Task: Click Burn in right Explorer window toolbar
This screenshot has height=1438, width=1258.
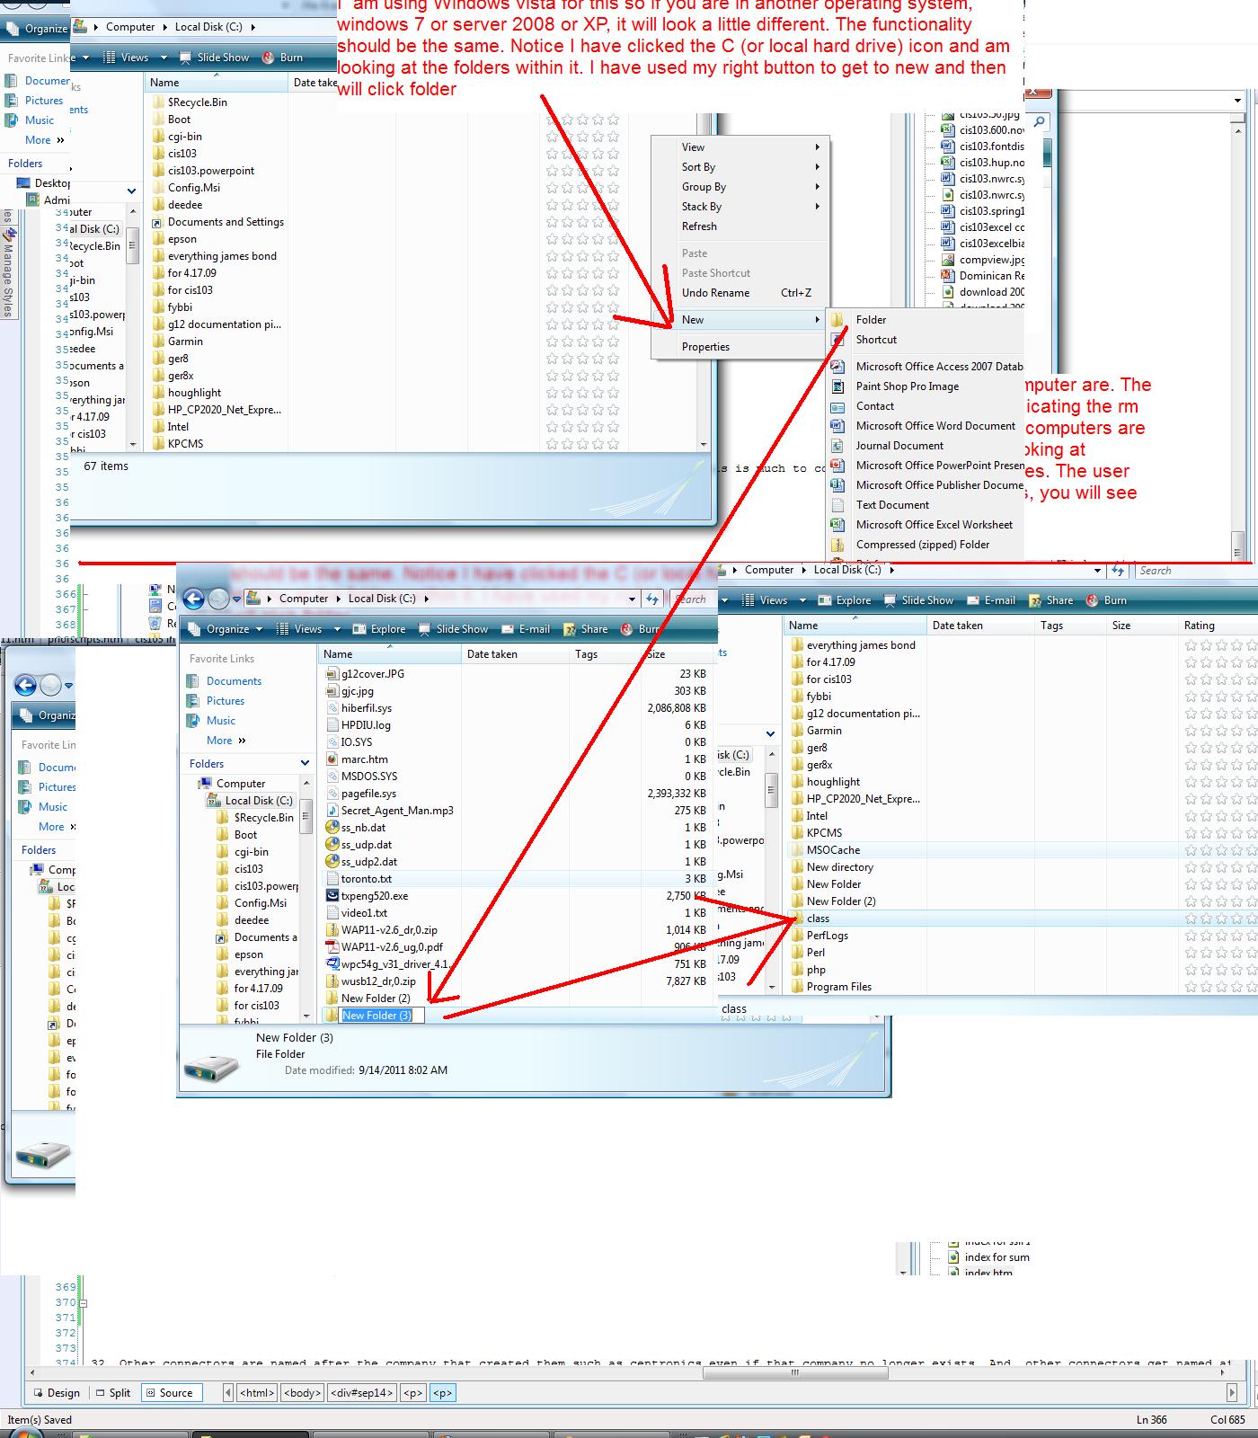Action: pos(1106,600)
